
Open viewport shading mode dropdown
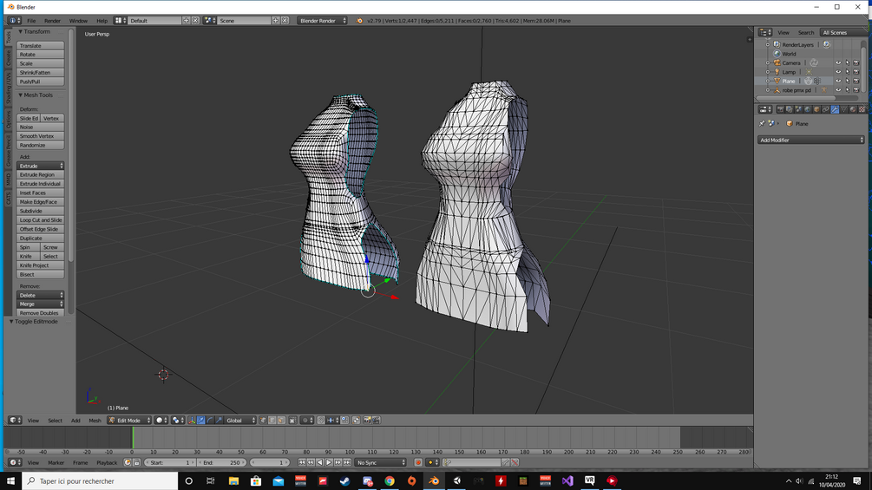click(161, 421)
